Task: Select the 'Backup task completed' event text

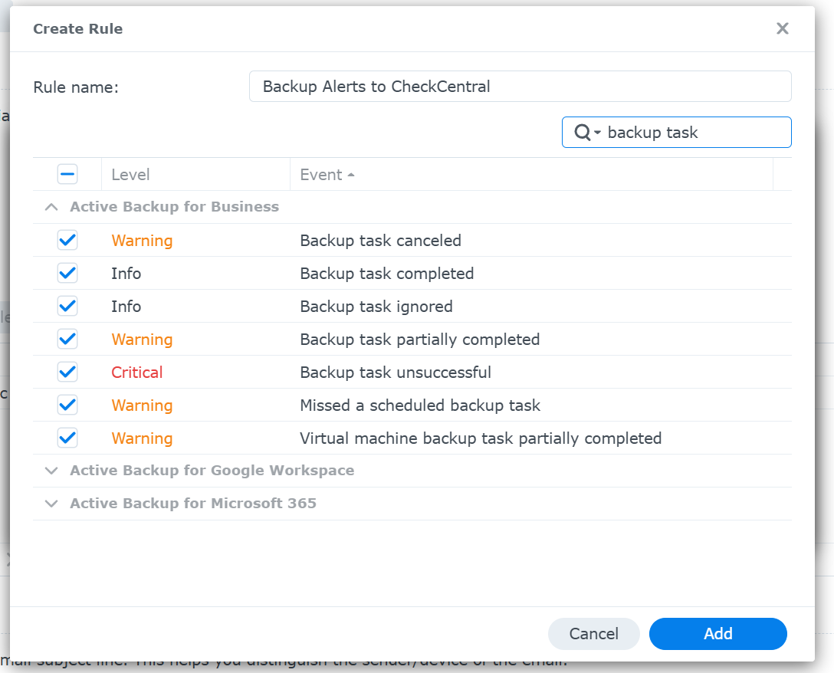Action: pos(386,274)
